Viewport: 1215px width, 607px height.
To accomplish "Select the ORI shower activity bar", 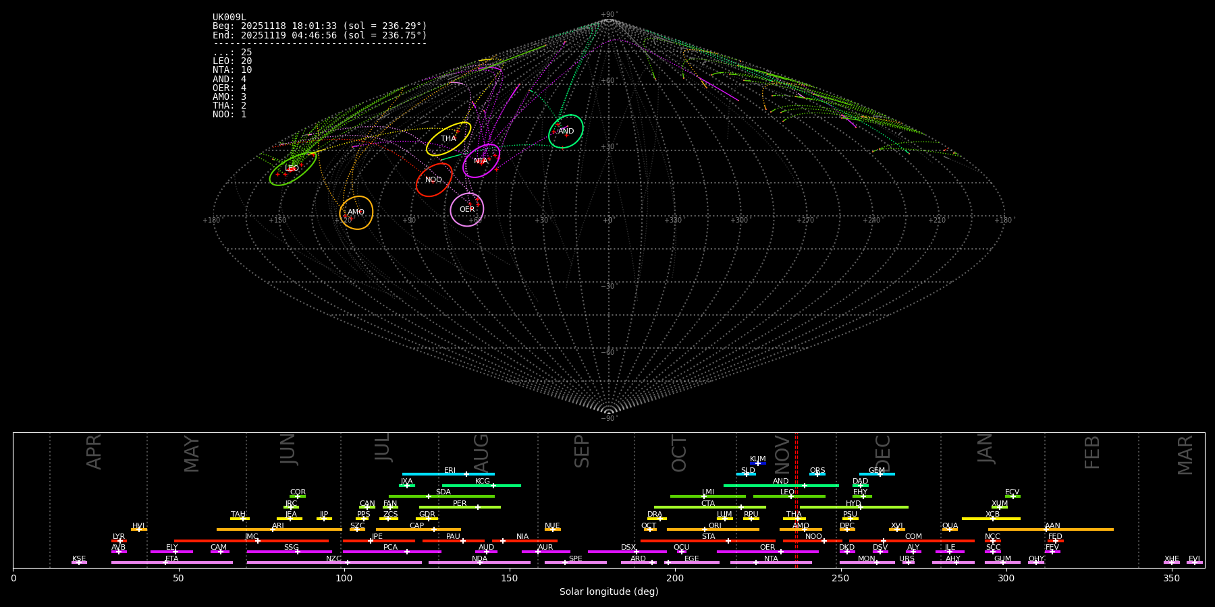I will tap(713, 529).
